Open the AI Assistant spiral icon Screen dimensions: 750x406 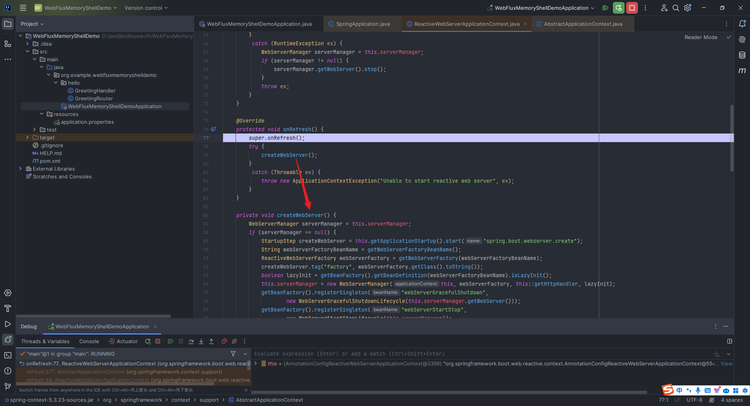[742, 39]
